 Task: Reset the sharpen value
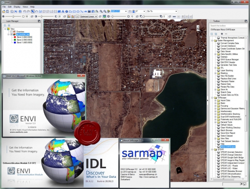coord(137,16)
